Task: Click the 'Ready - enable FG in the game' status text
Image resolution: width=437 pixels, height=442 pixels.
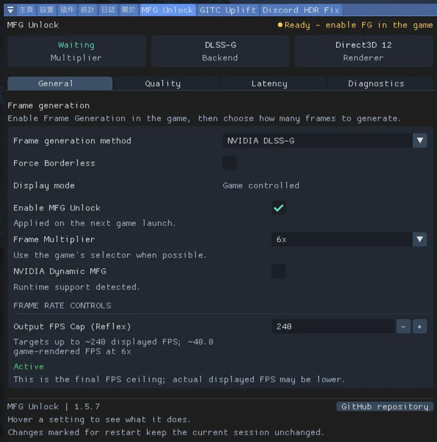Action: coord(358,25)
